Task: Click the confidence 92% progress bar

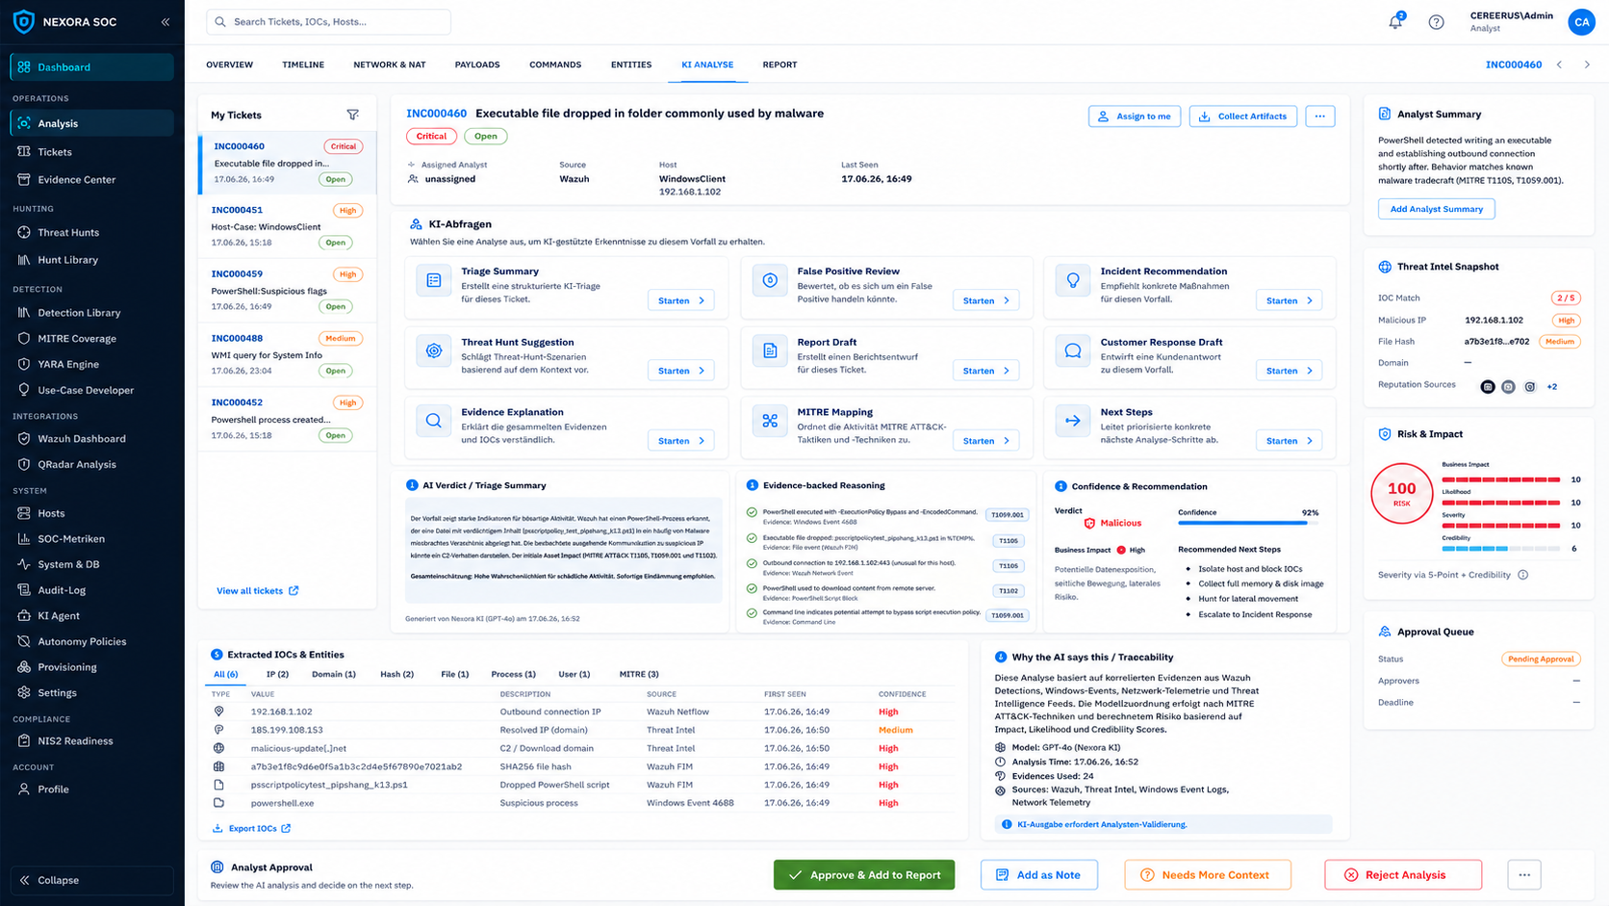Action: point(1248,523)
